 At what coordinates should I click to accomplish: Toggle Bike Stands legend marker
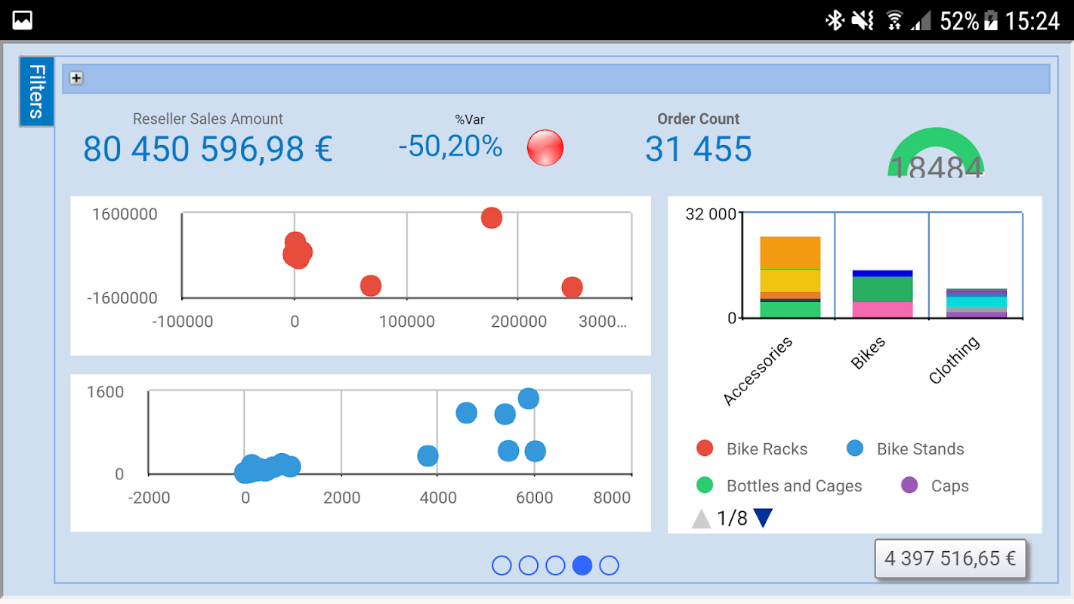[x=855, y=448]
